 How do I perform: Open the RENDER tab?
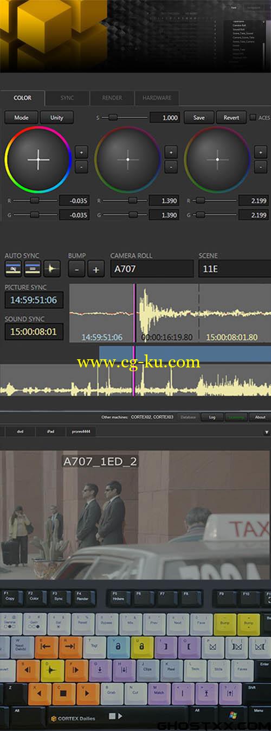112,98
